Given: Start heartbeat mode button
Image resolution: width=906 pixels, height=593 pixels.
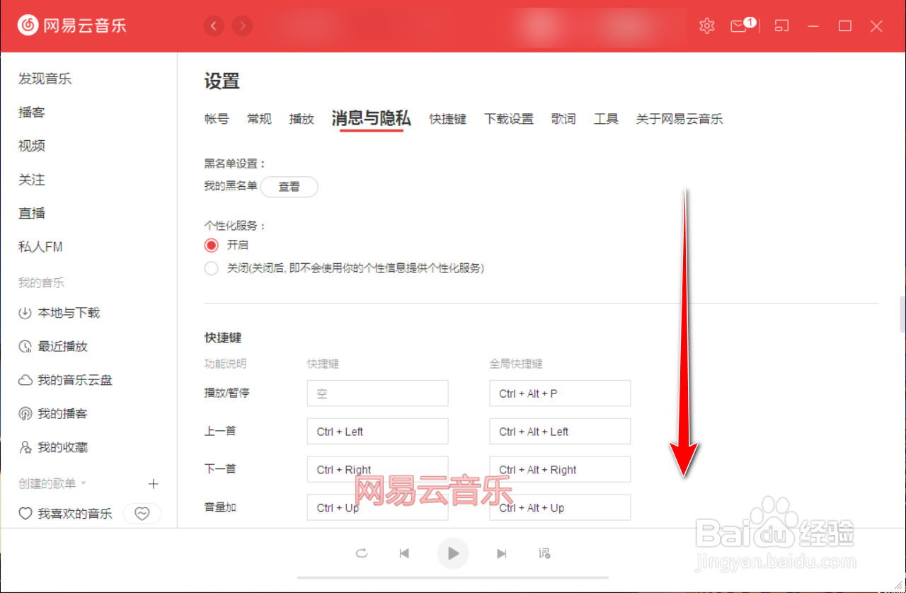Looking at the screenshot, I should point(142,514).
